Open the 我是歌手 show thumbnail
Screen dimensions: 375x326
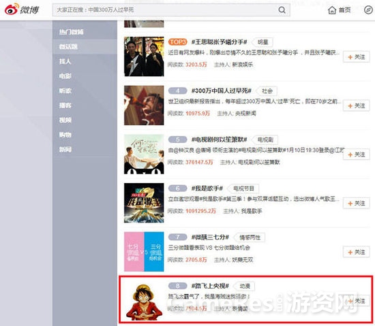[x=144, y=203]
